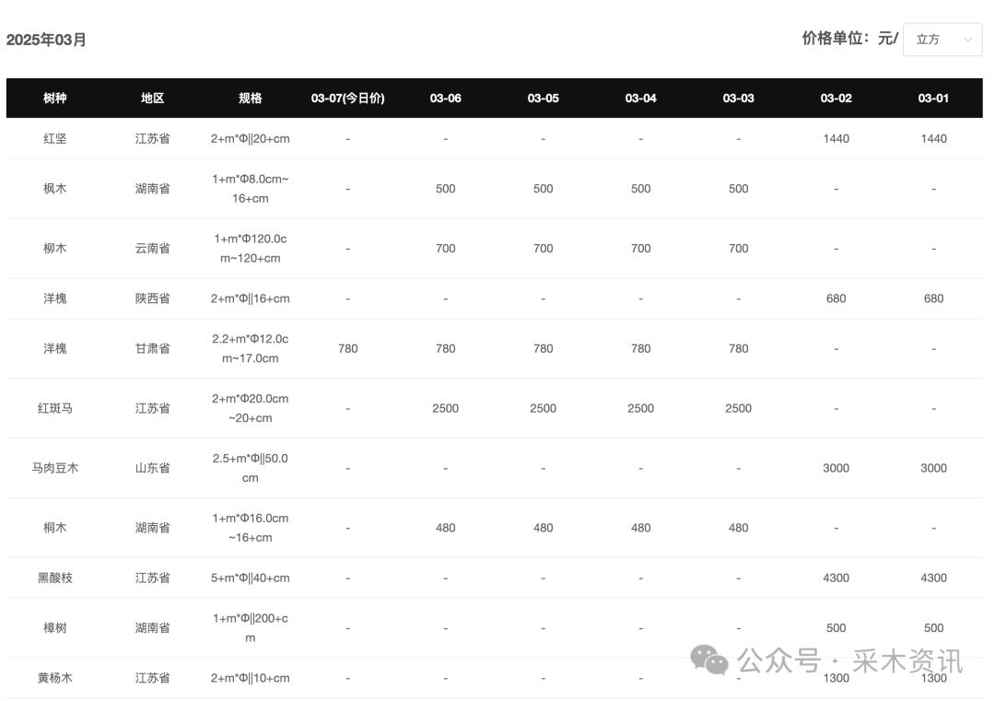Click the 甘肃省 region cell
The width and height of the screenshot is (995, 701).
tap(152, 348)
